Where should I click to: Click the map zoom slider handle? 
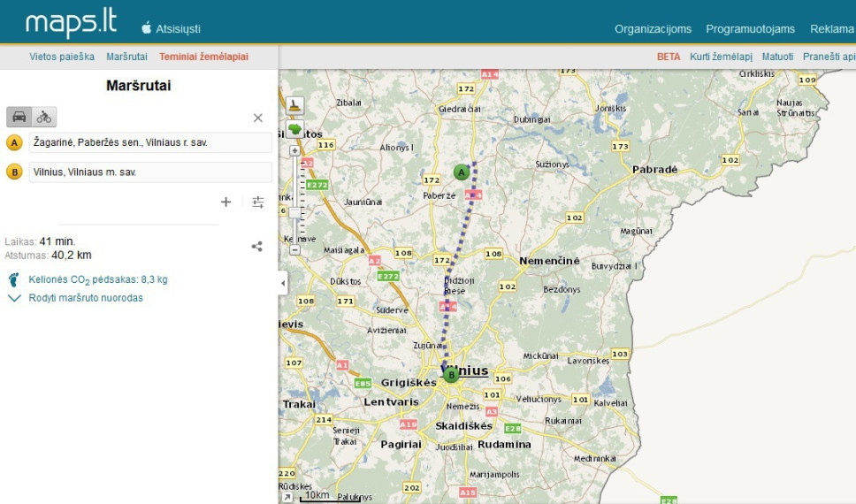pos(294,213)
